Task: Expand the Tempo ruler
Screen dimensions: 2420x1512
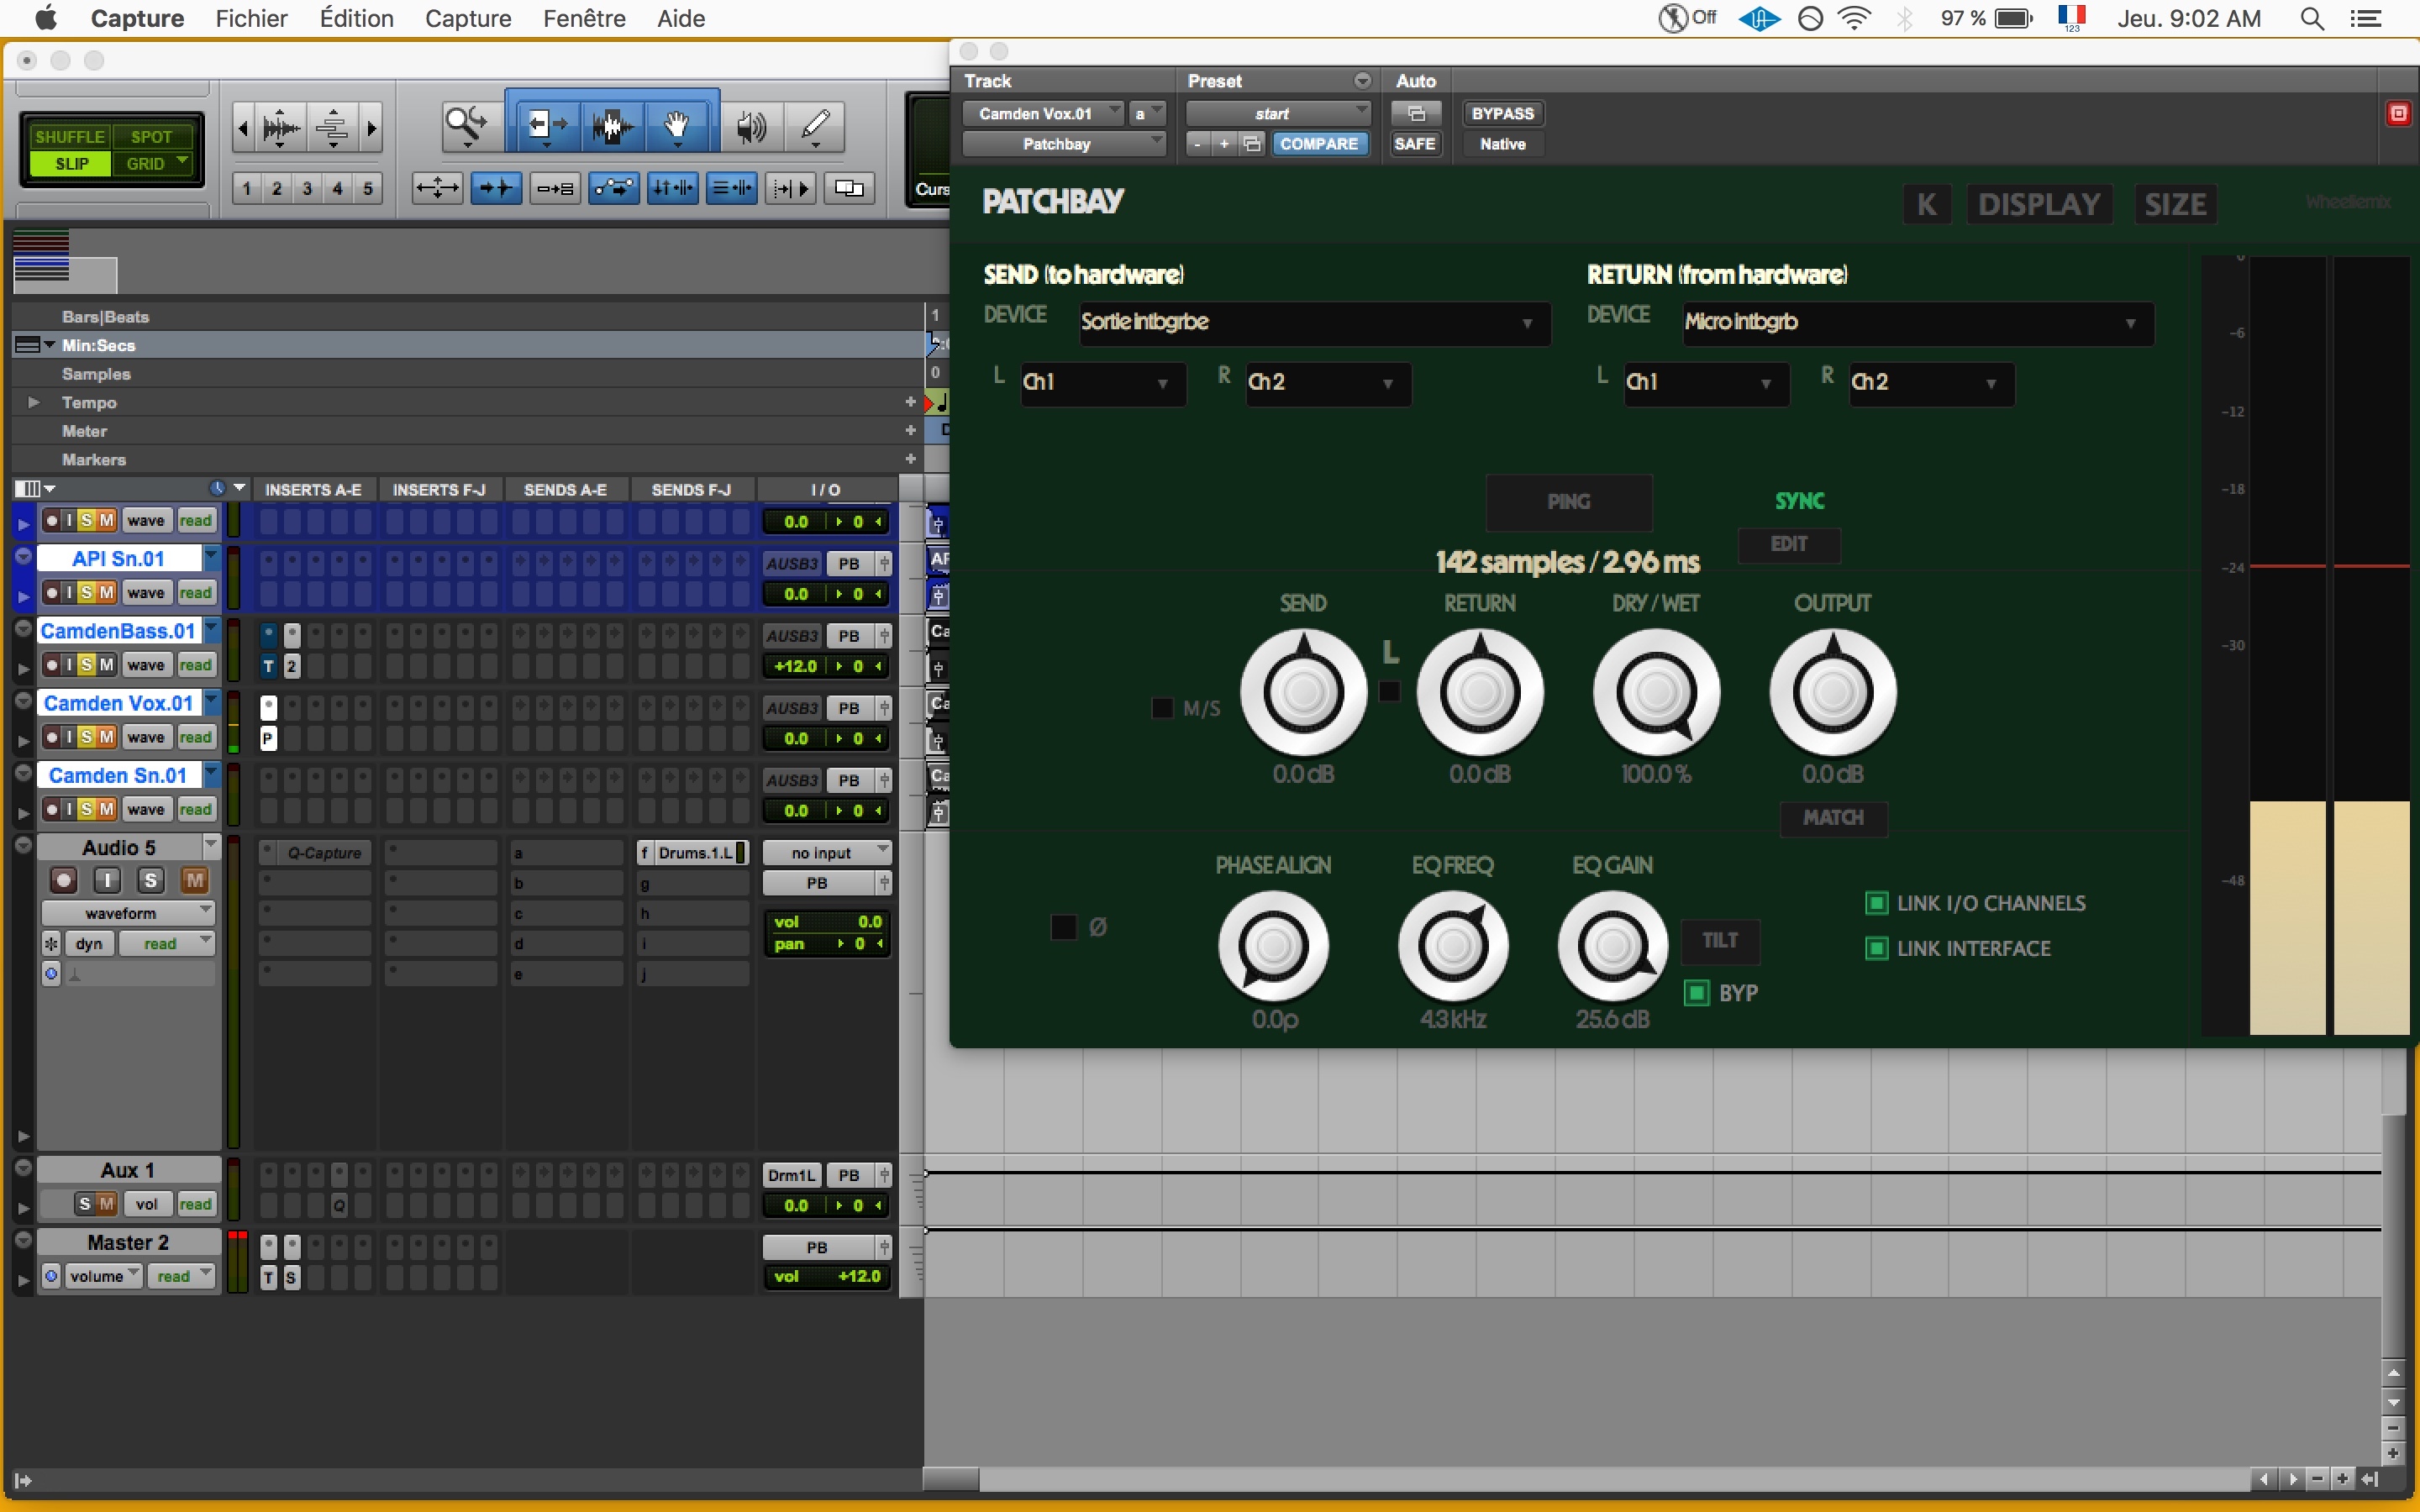Action: pos(33,402)
